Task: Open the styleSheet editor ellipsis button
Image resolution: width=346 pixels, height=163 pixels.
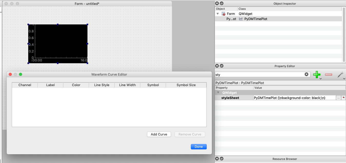Action: (338, 98)
